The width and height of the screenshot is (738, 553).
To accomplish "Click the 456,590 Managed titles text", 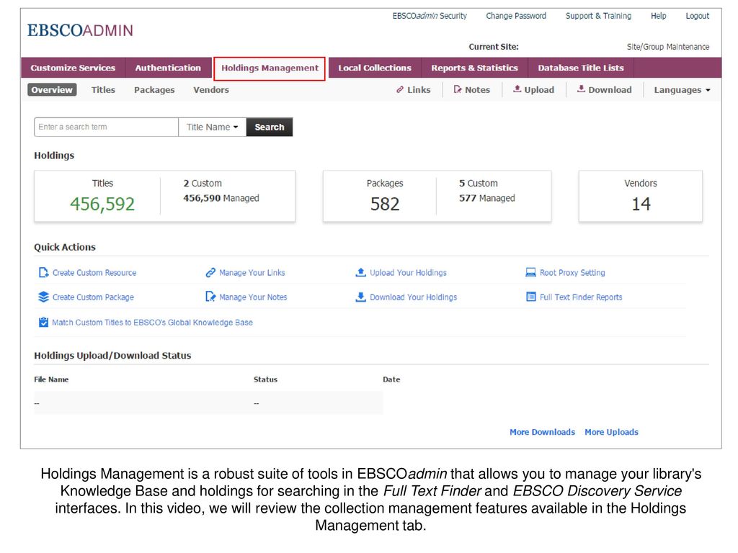I will (x=221, y=199).
